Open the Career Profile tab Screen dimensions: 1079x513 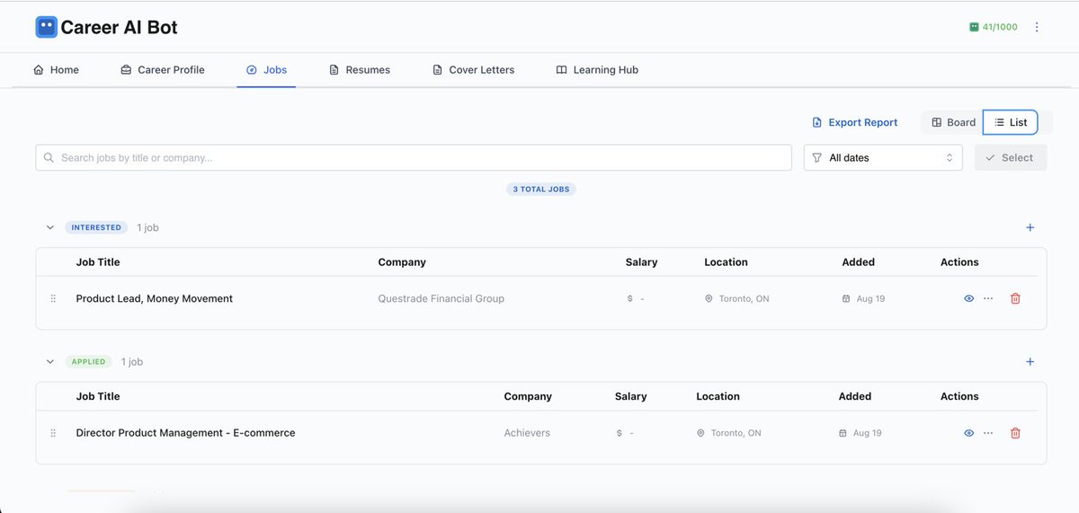[163, 70]
